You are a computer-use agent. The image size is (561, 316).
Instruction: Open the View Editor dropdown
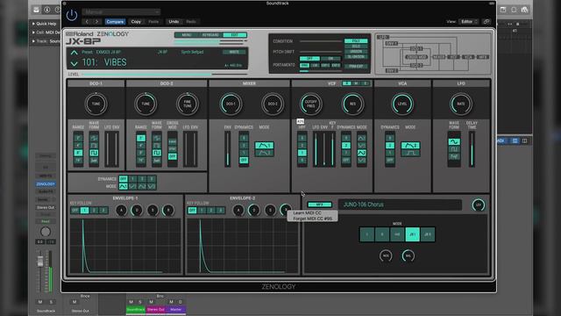point(469,22)
